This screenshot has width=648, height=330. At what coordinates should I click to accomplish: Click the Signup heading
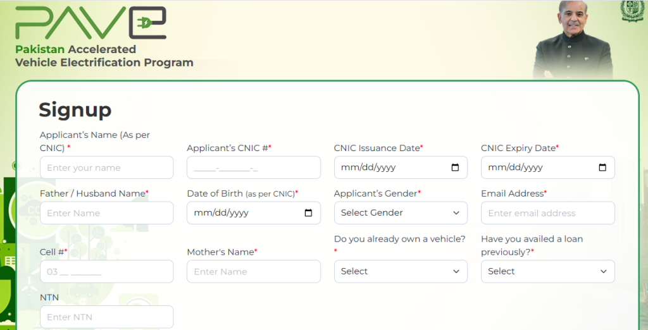click(75, 110)
